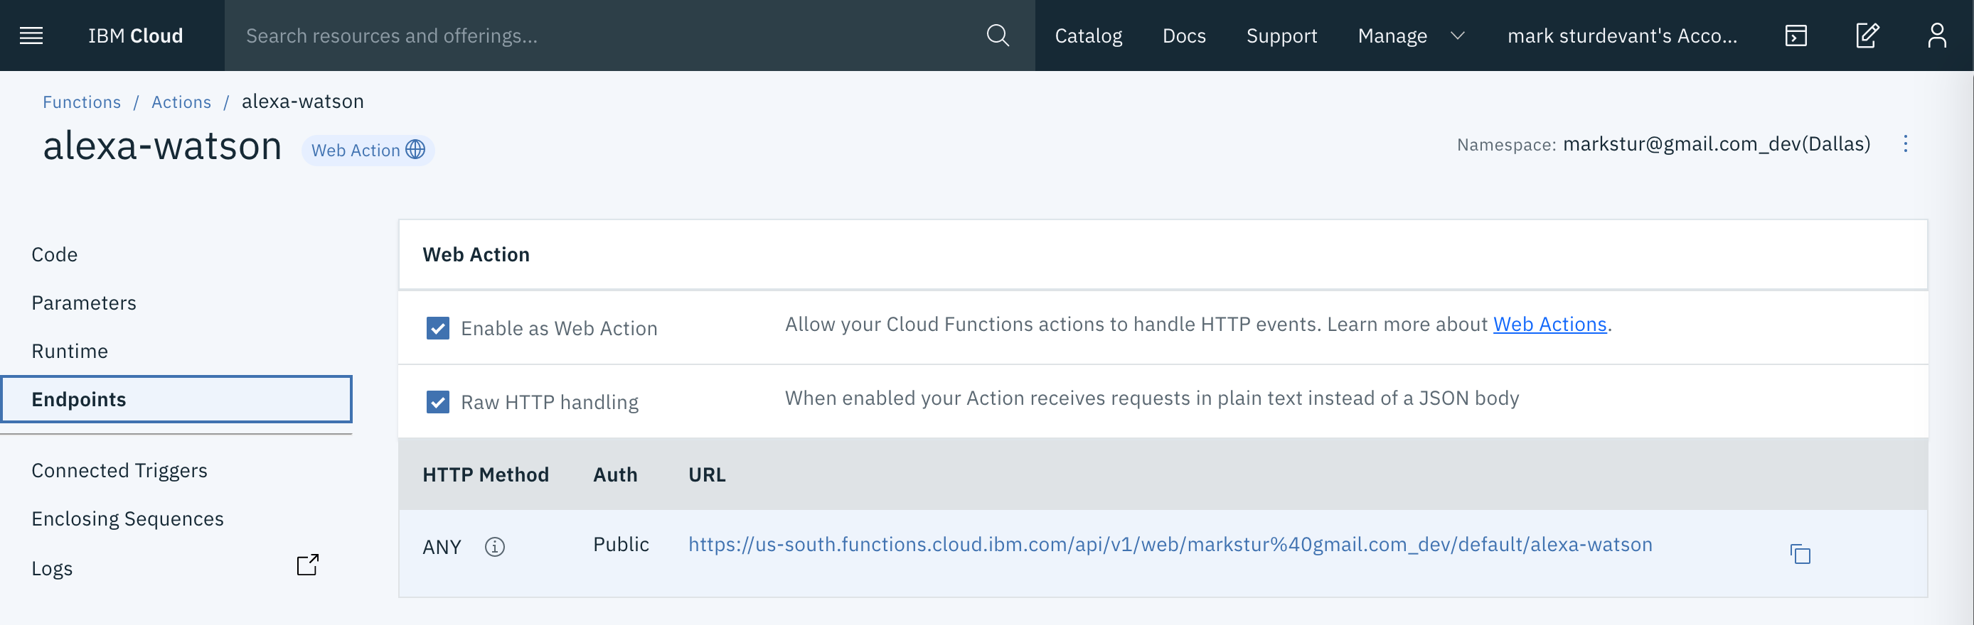Switch to the Parameters section

pos(83,303)
